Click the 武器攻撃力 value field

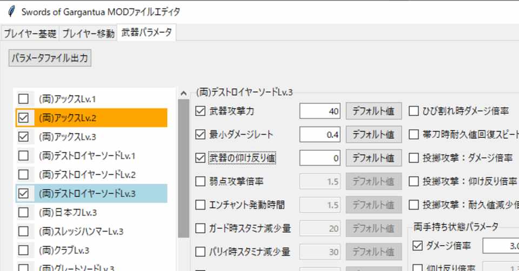tap(321, 112)
